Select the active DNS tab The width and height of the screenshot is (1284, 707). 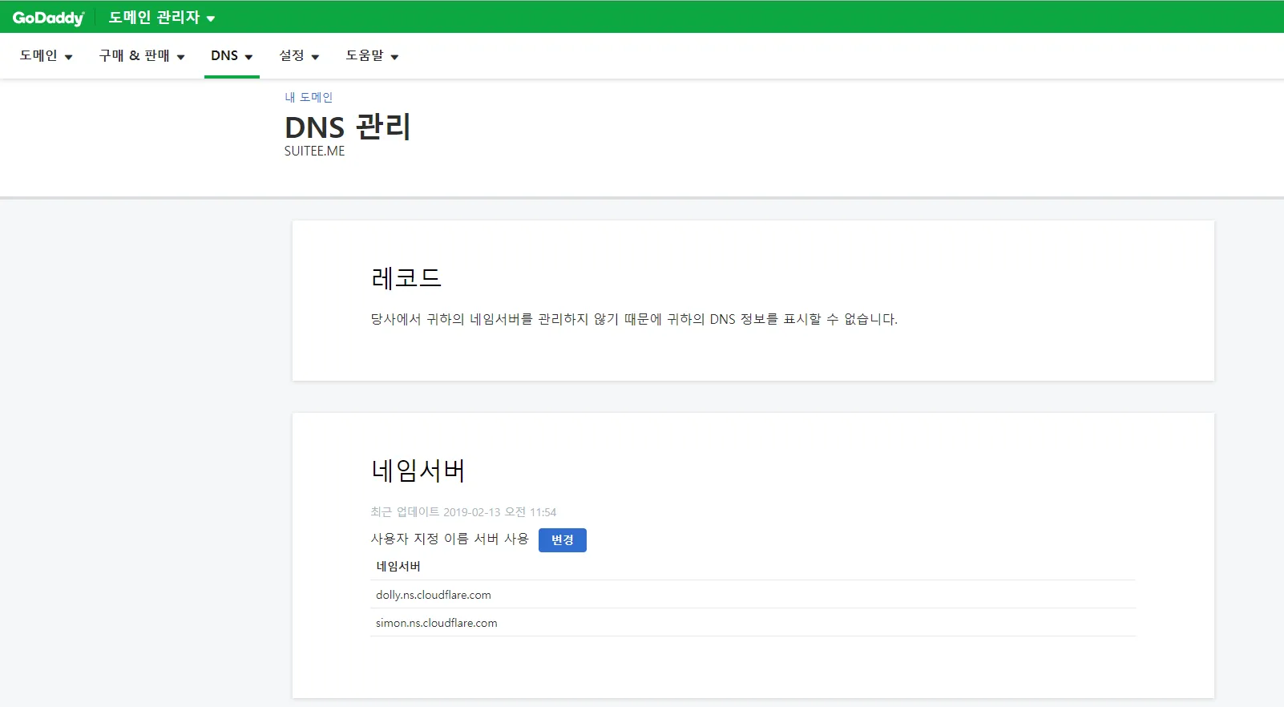tap(224, 55)
